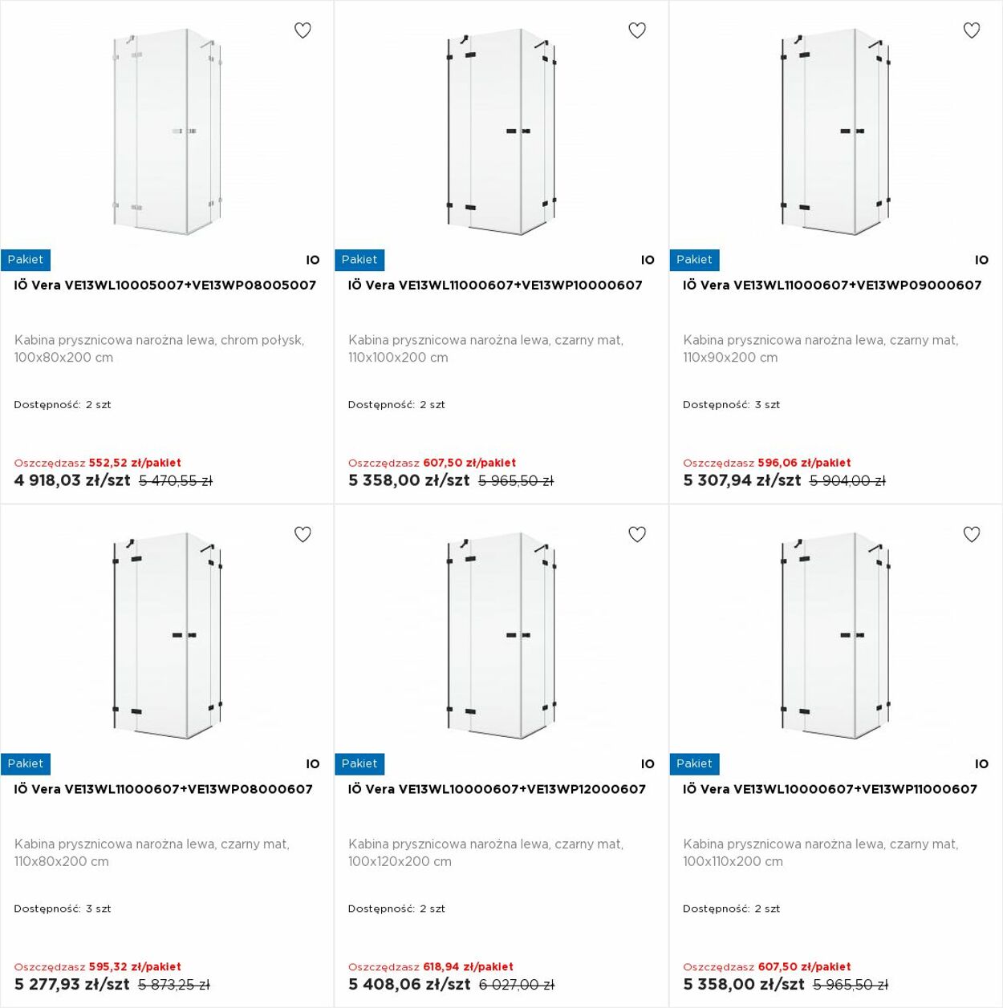The image size is (1003, 1008).
Task: Open IÖ Vera VE13WL11000607+VE13WP08000607 product
Action: tap(164, 789)
